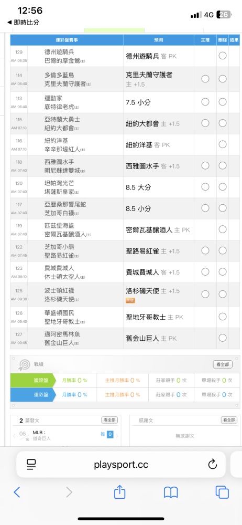
Task: Select 主推 radio for 克里夫蘭守護者 row
Action: (205, 79)
